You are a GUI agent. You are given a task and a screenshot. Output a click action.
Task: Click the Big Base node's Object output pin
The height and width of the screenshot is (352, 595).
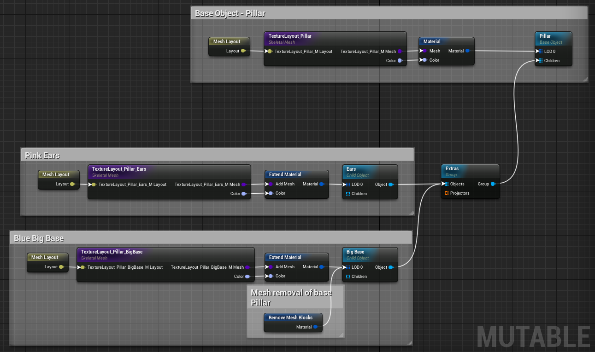391,267
